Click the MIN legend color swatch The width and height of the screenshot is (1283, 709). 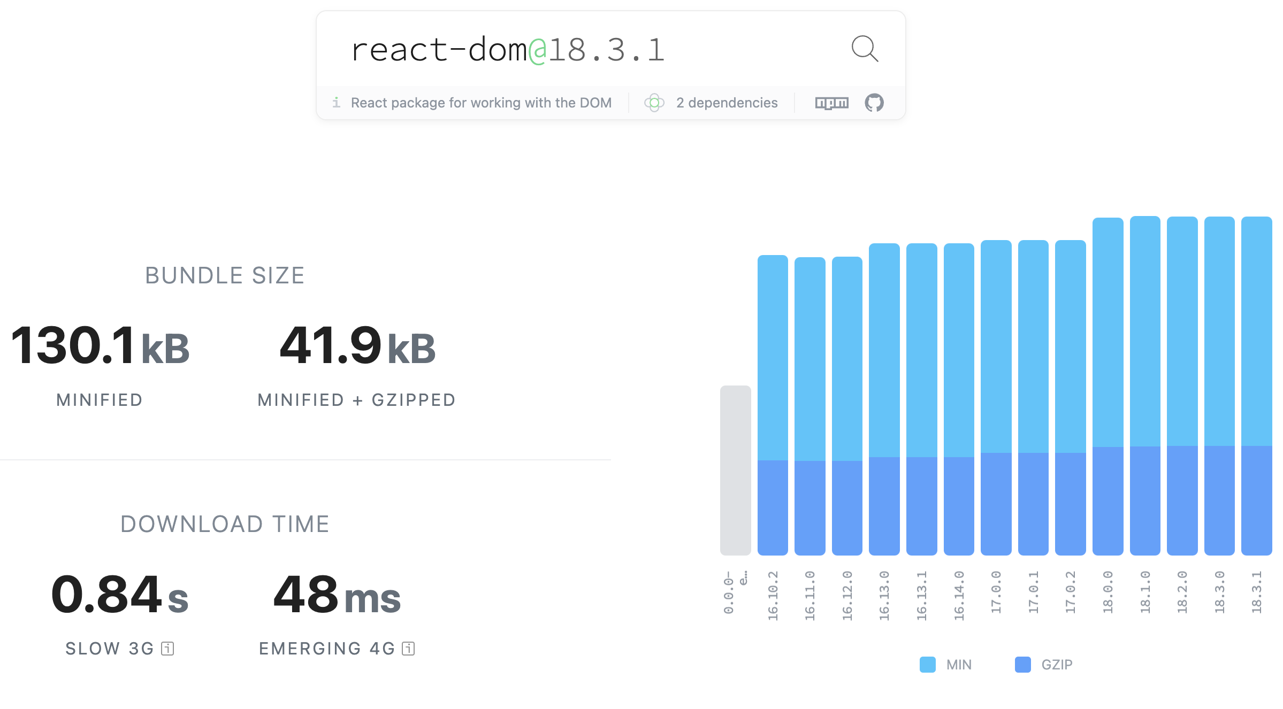pos(927,665)
